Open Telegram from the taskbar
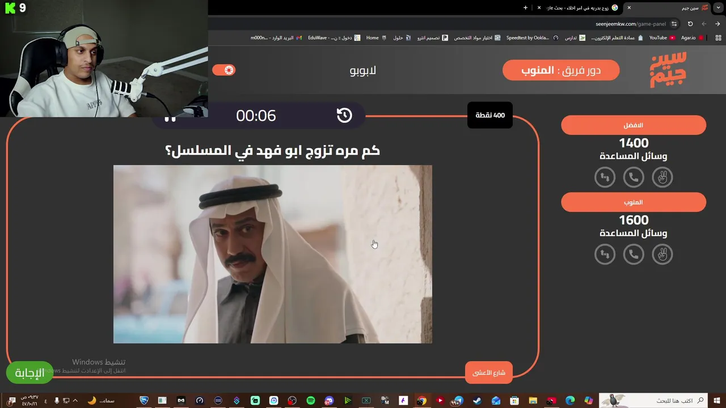 point(458,401)
